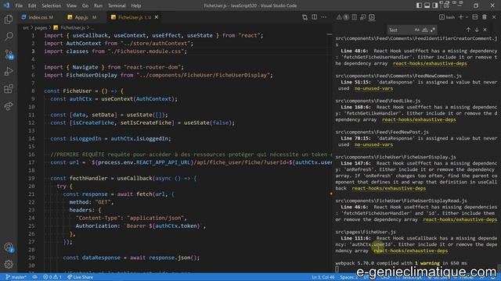Toggle Match Whole Word in terminal find
Viewport: 501px width, 281px height.
425,30
